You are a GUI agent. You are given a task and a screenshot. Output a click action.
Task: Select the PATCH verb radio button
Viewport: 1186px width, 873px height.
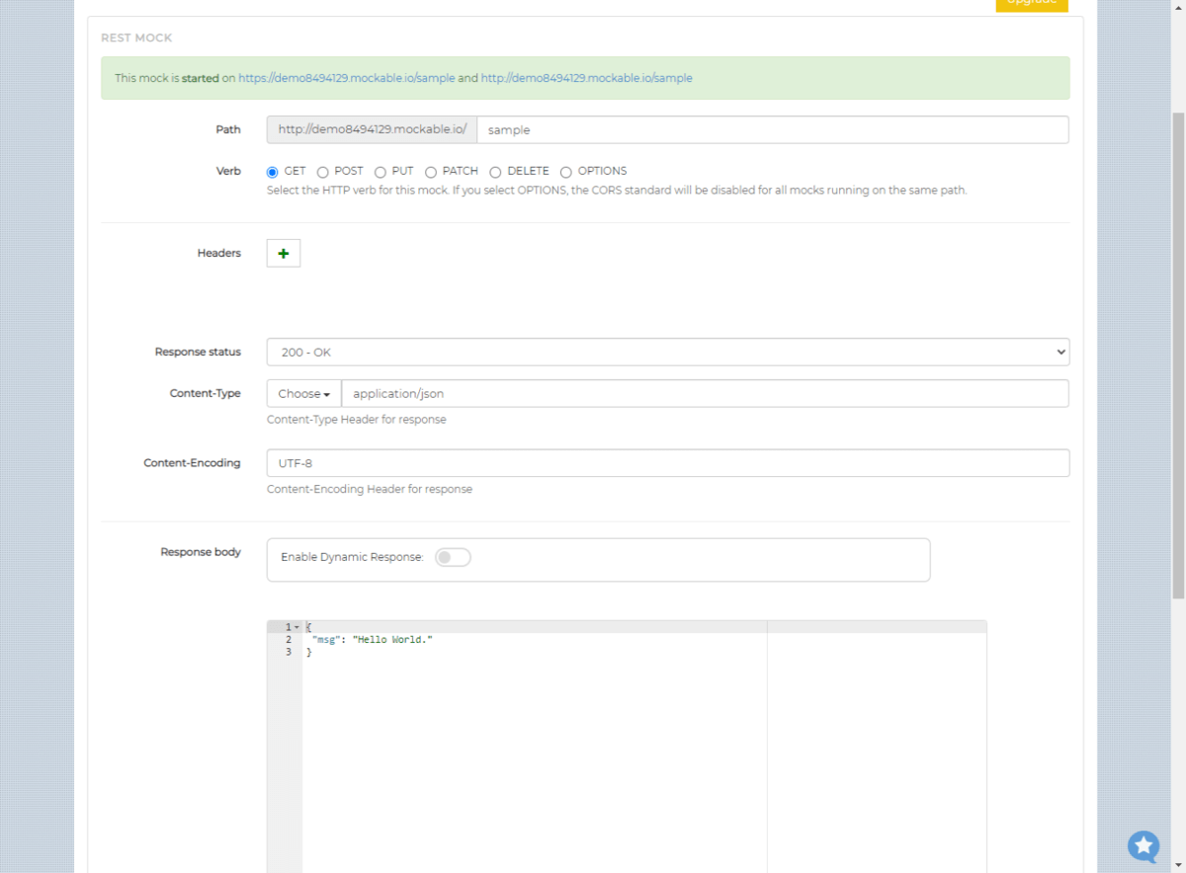(x=431, y=172)
